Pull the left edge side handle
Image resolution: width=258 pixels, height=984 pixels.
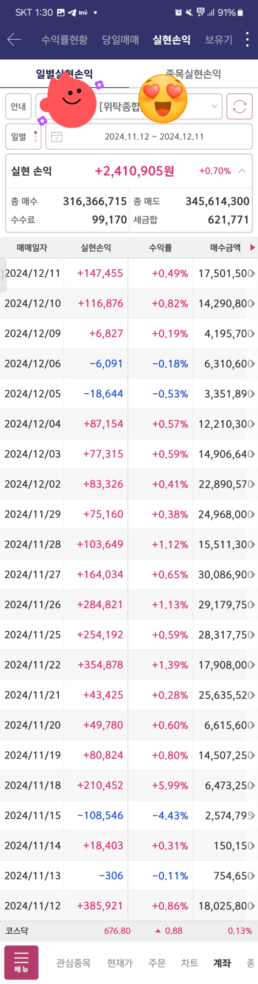(3, 275)
